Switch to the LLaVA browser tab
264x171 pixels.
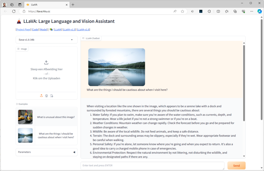(x=46, y=5)
